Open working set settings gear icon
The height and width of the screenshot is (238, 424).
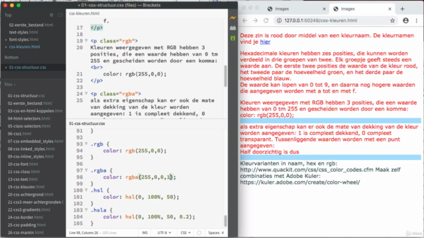52,15
